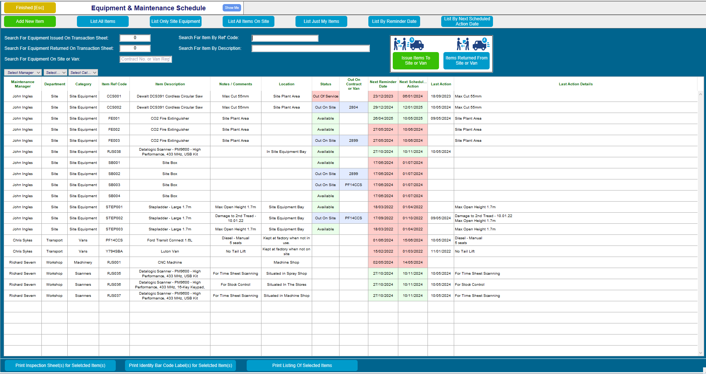Click the Contract No. or Van Reg' search field
The image size is (706, 374).
coord(145,59)
